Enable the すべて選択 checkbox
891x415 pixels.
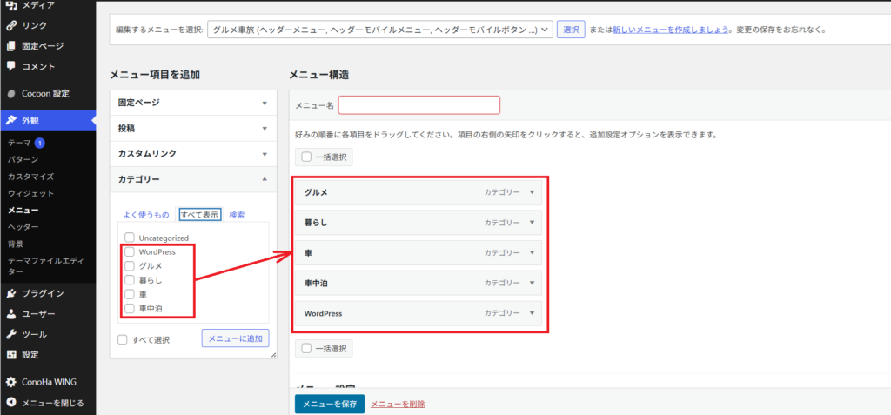123,339
